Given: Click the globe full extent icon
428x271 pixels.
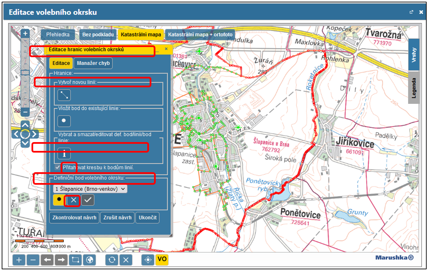Looking at the screenshot, I should (89, 260).
